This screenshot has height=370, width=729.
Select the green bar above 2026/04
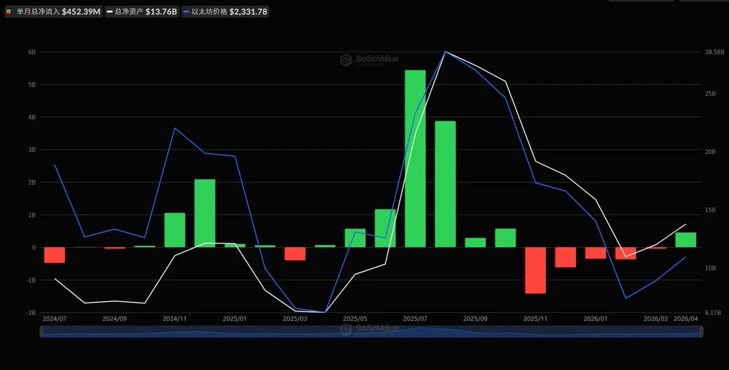click(686, 240)
